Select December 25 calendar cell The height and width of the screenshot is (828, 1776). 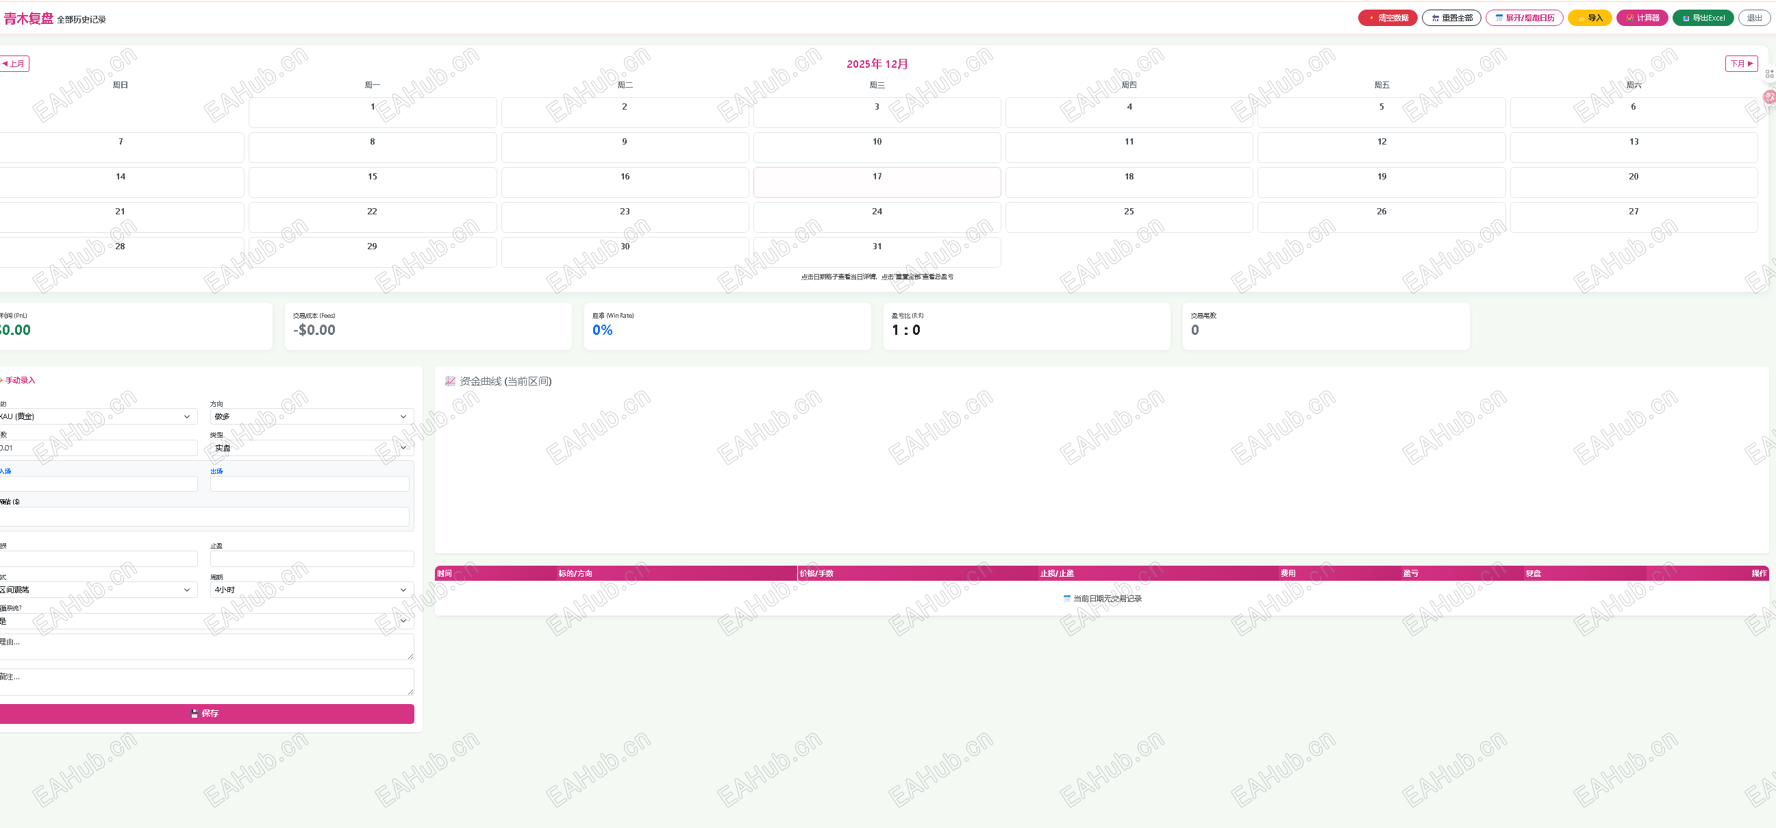[1129, 217]
